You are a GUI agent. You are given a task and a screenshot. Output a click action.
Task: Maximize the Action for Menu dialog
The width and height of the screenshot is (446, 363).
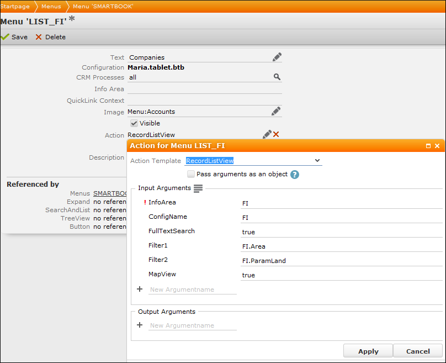pyautogui.click(x=428, y=146)
